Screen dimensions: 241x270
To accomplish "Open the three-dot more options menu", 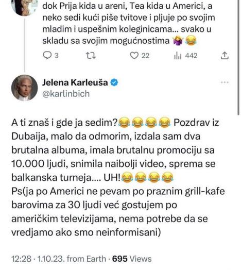I will [x=225, y=82].
